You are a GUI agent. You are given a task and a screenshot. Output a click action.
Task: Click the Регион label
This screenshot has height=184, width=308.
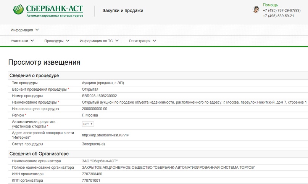(x=18, y=115)
